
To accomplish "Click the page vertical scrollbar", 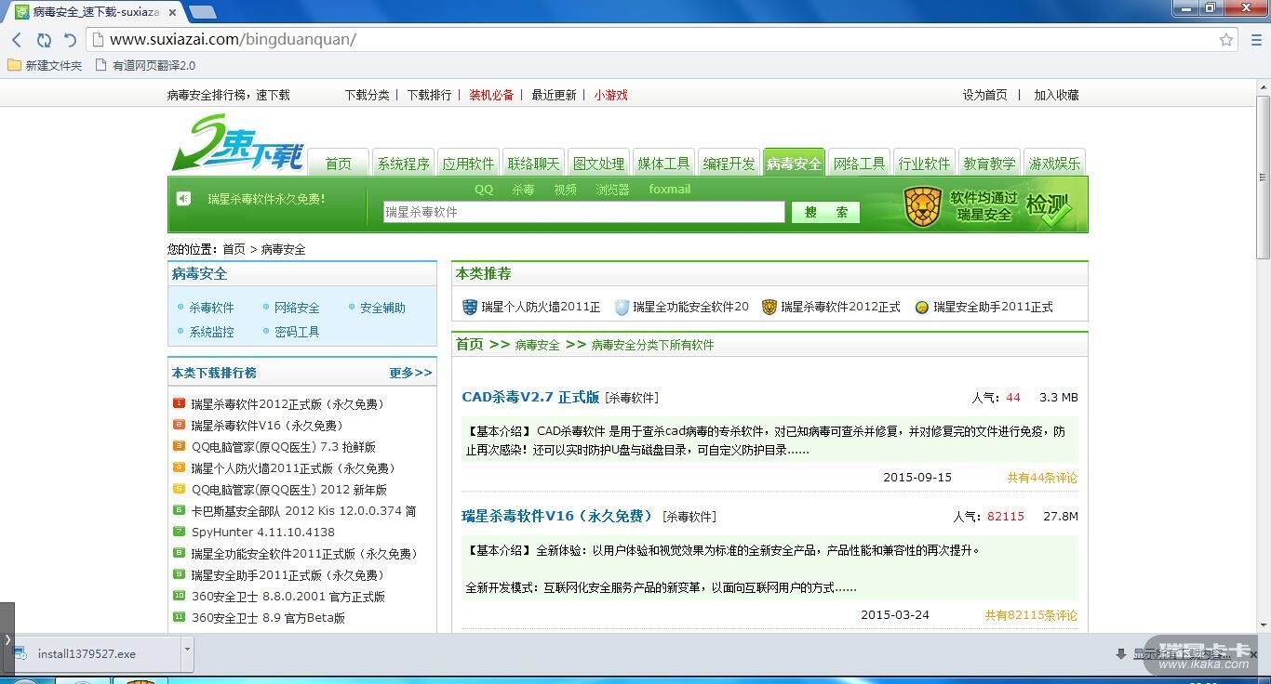I will click(x=1263, y=177).
